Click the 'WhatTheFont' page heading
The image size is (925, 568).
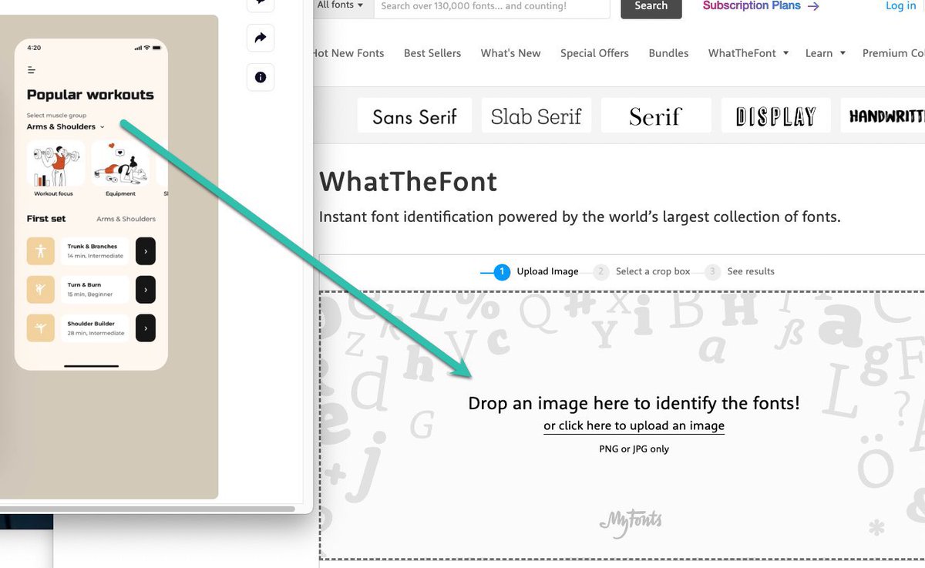click(x=409, y=182)
